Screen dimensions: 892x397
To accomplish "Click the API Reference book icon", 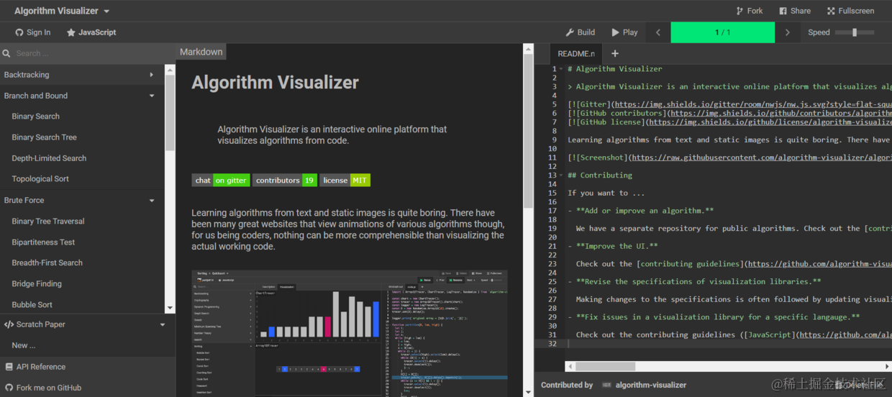I will tap(8, 367).
